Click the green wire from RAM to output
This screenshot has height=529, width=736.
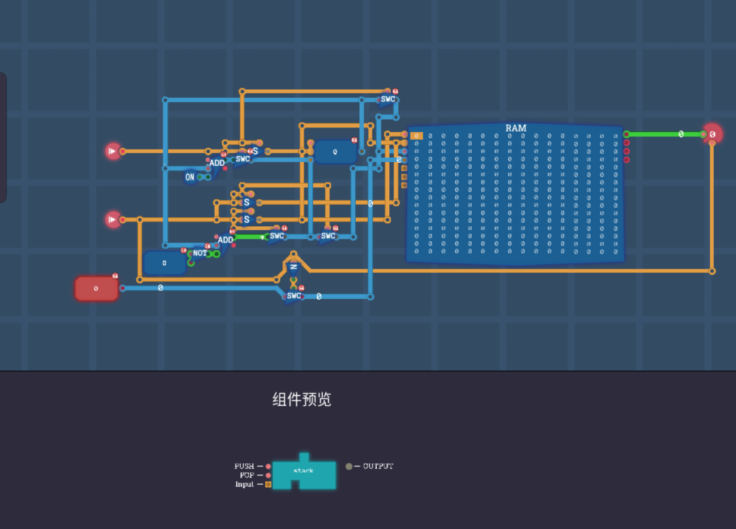(x=664, y=134)
